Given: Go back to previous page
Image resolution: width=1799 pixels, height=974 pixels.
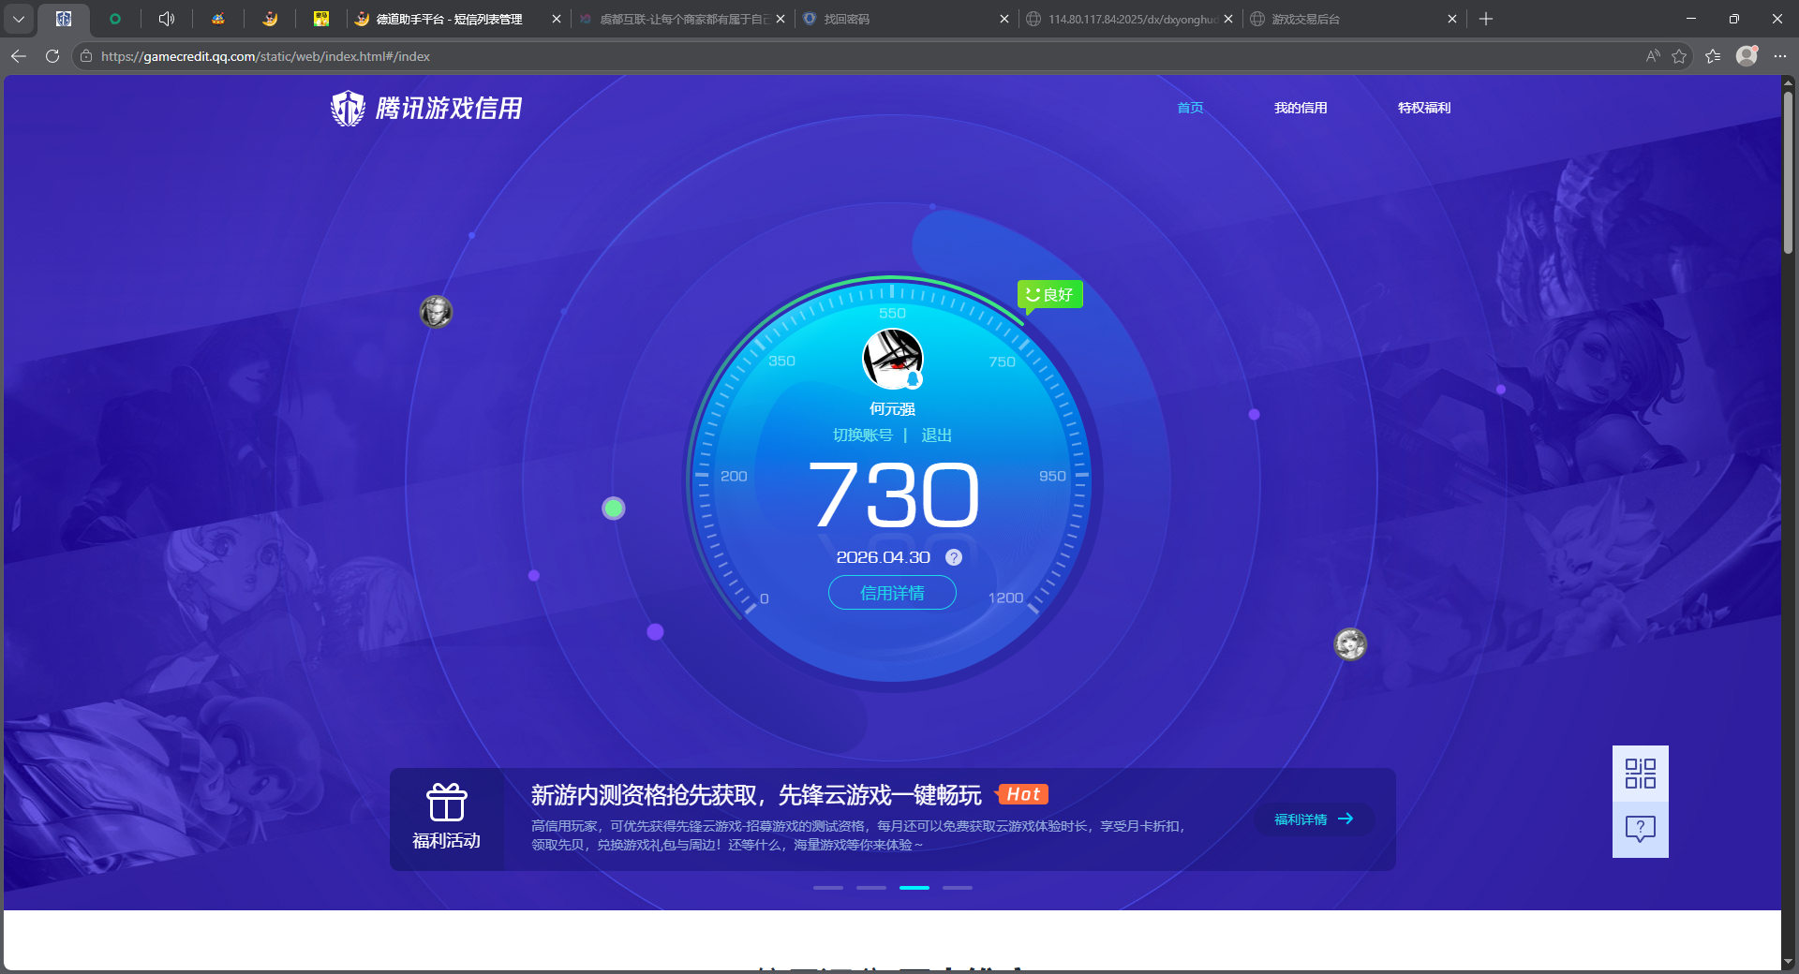Looking at the screenshot, I should click(19, 56).
